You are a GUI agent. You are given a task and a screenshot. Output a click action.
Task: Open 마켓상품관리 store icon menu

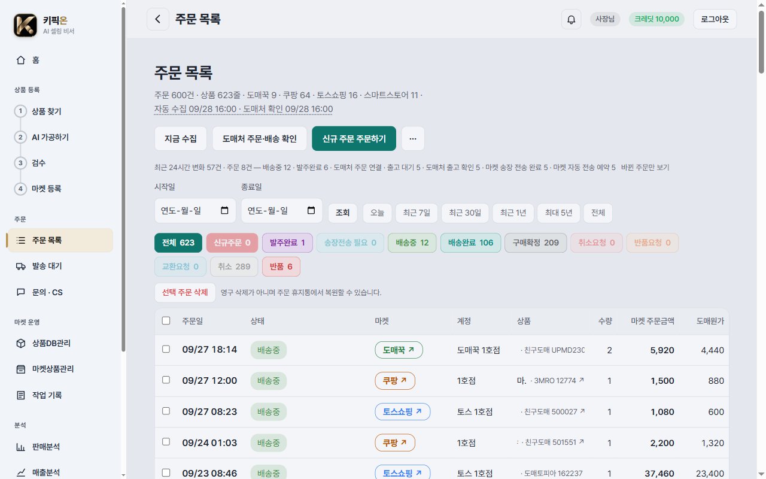point(59,369)
